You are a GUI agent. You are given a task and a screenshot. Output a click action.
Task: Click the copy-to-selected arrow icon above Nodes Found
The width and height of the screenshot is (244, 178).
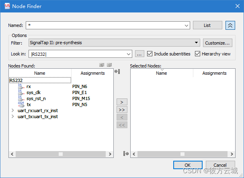(117, 72)
